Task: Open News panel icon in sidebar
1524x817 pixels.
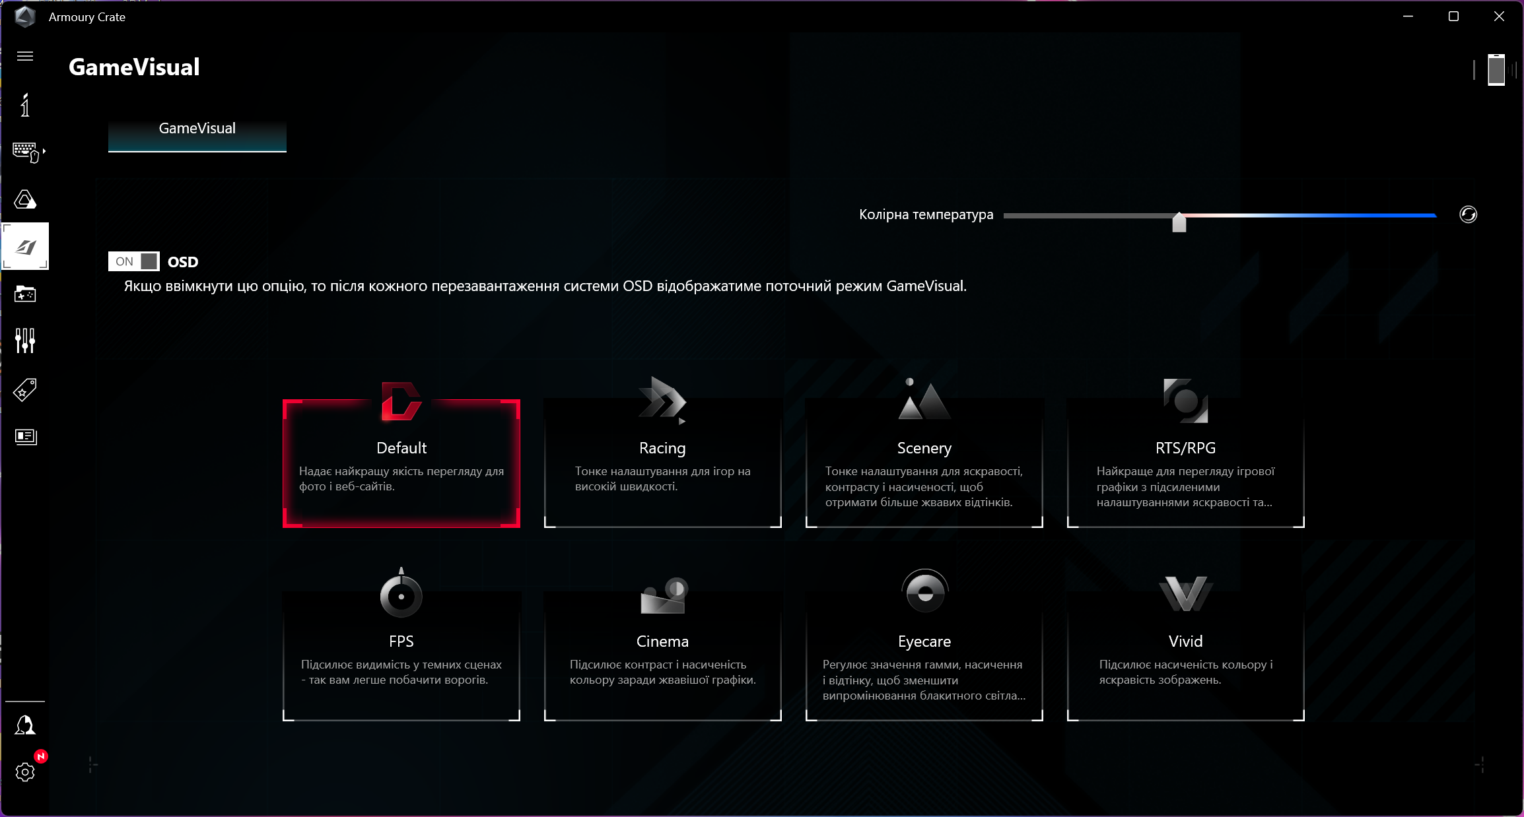Action: pyautogui.click(x=25, y=437)
